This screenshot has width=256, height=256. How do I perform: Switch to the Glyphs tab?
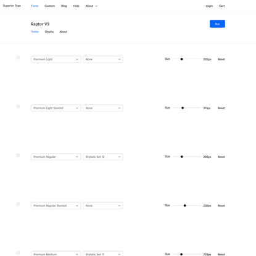[x=49, y=31]
